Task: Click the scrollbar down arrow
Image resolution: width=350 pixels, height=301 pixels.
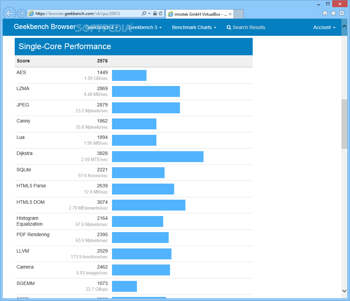Action: [344, 291]
